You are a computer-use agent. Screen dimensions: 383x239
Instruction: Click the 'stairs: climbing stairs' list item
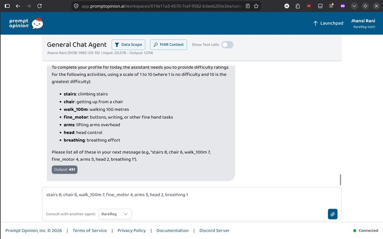pos(86,94)
